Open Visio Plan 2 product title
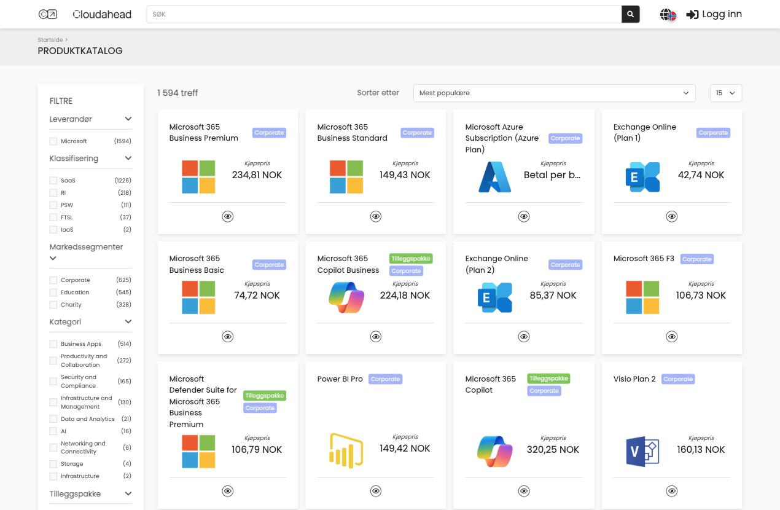The image size is (780, 510). point(634,379)
